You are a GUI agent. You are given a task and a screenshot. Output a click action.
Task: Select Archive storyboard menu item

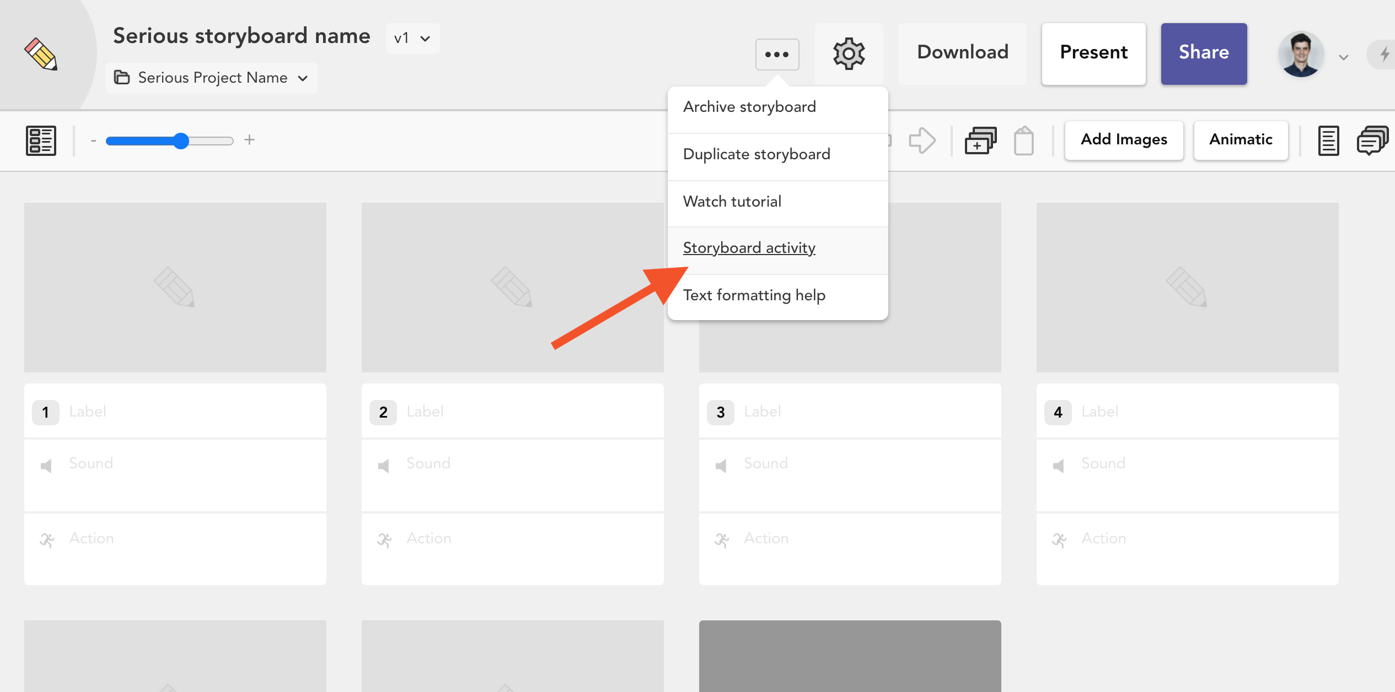coord(749,107)
